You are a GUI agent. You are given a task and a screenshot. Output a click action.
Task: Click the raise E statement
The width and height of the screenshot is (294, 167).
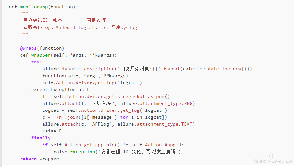point(52,131)
